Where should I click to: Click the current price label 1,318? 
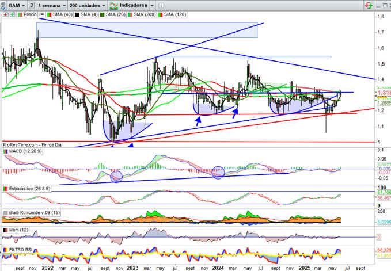click(384, 93)
